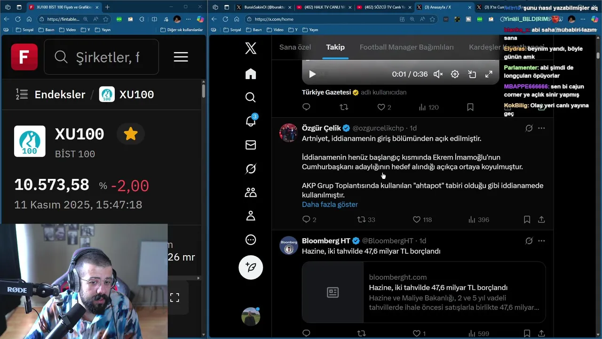This screenshot has width=602, height=339.
Task: Open Grok action on Bloomberg HT post
Action: 529,241
